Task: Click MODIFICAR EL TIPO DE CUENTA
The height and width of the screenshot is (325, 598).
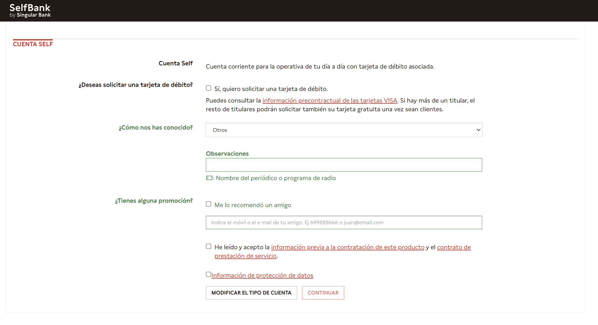Action: (x=251, y=292)
